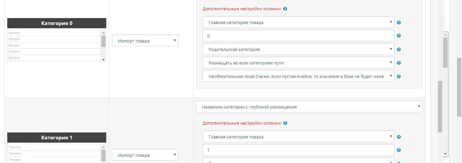Click scroll down arrow in Категория 0 preview list
Image resolution: width=462 pixels, height=163 pixels.
click(x=103, y=60)
